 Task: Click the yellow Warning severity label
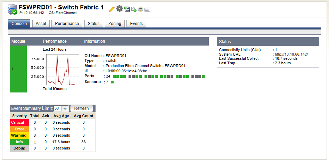19,136
